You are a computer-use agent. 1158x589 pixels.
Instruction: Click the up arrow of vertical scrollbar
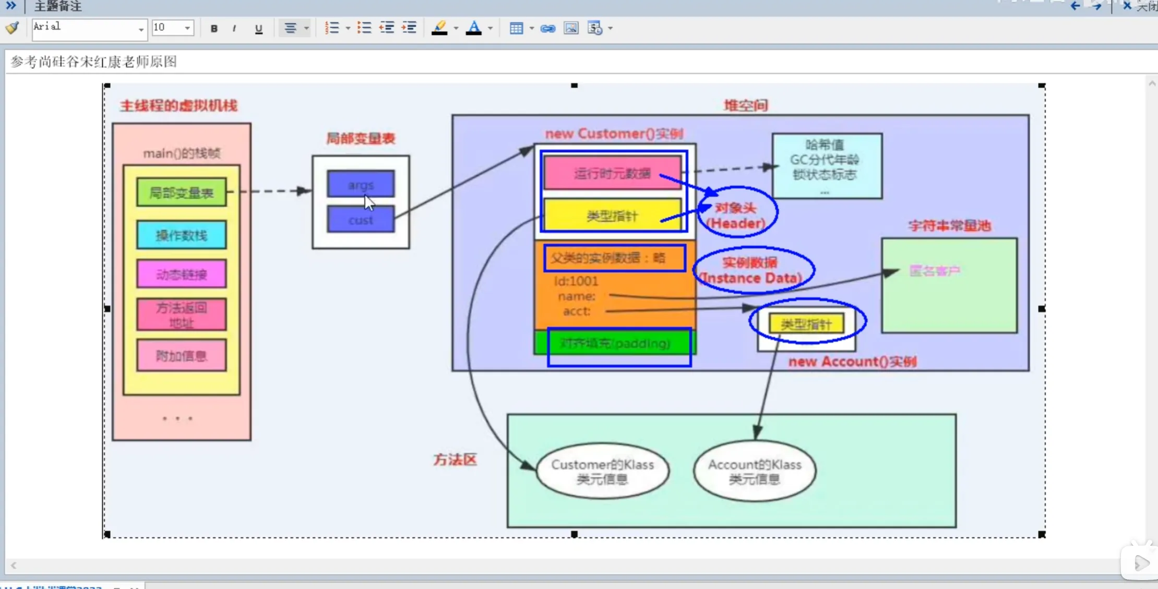pyautogui.click(x=1152, y=83)
